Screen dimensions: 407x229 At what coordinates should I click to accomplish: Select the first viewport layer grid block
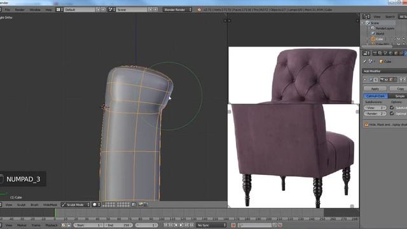coord(109,205)
